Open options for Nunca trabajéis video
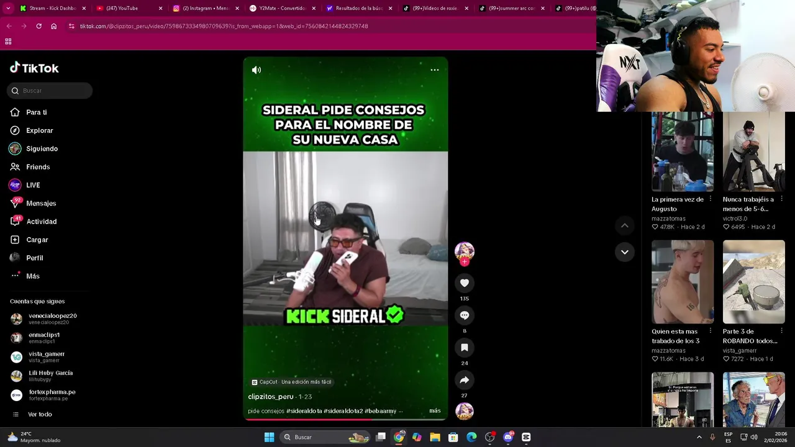 coord(781,199)
